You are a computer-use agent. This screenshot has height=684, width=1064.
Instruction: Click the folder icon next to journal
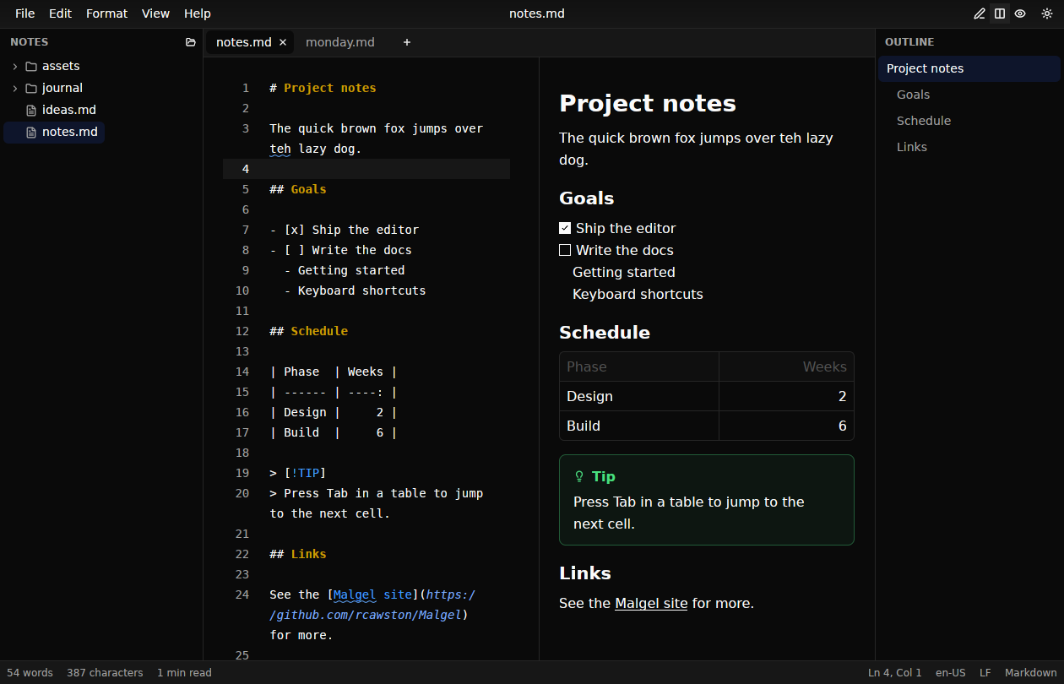tap(31, 88)
